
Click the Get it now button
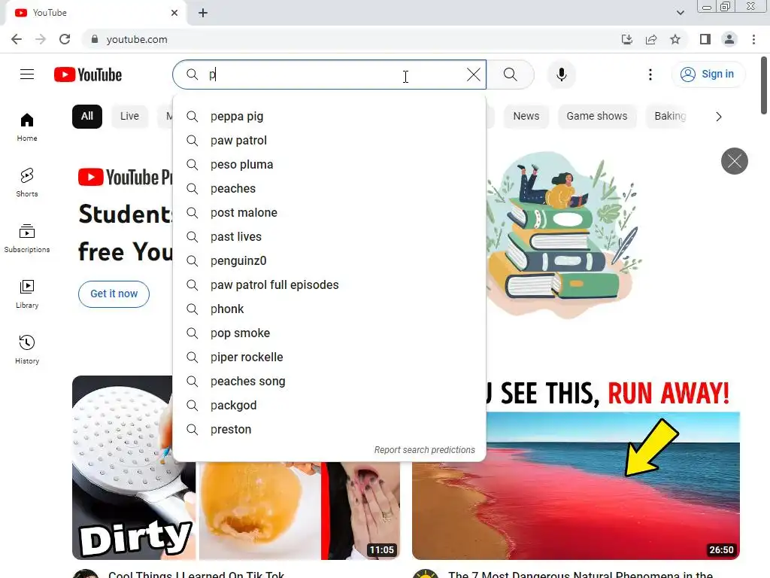pos(114,294)
